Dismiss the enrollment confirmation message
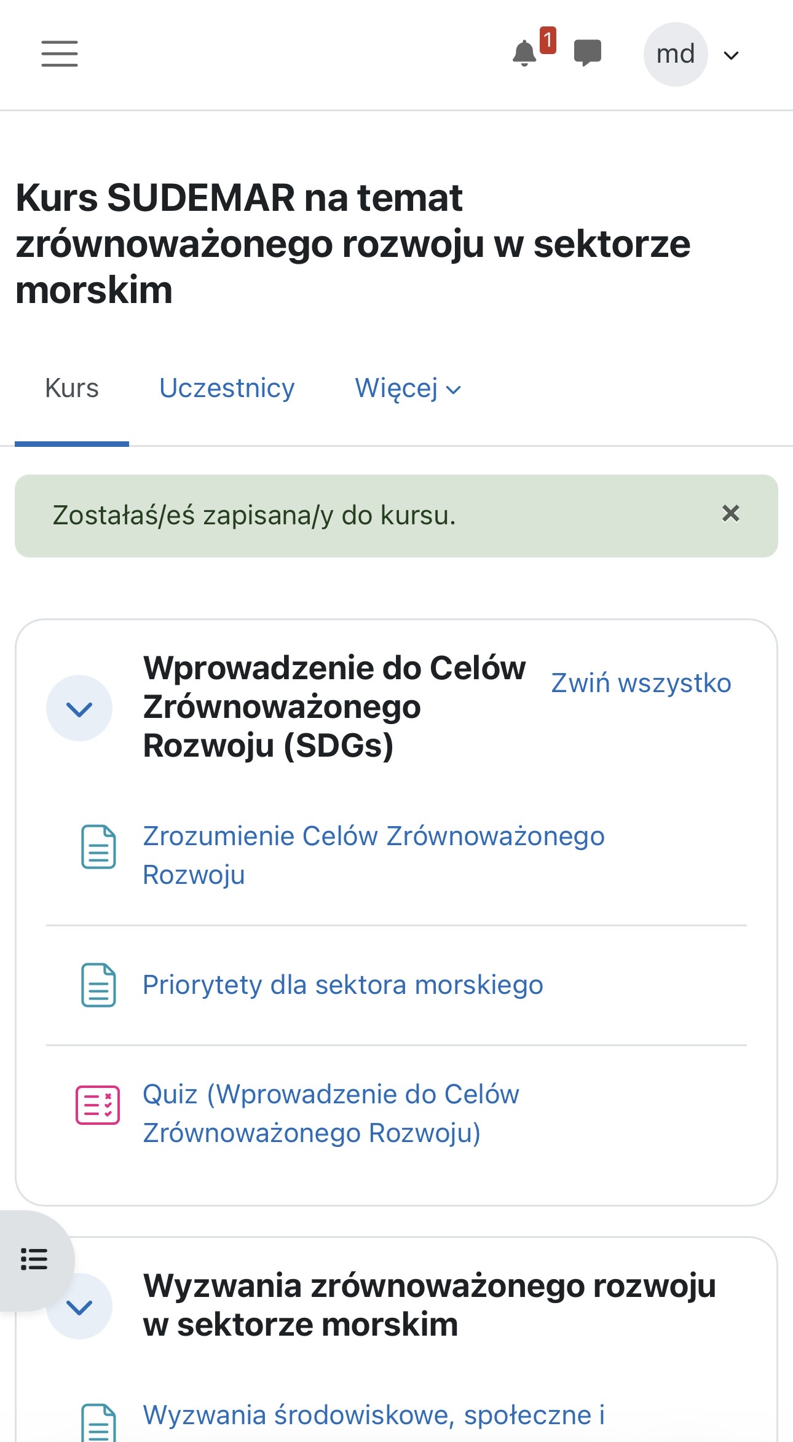This screenshot has height=1442, width=793. [731, 513]
